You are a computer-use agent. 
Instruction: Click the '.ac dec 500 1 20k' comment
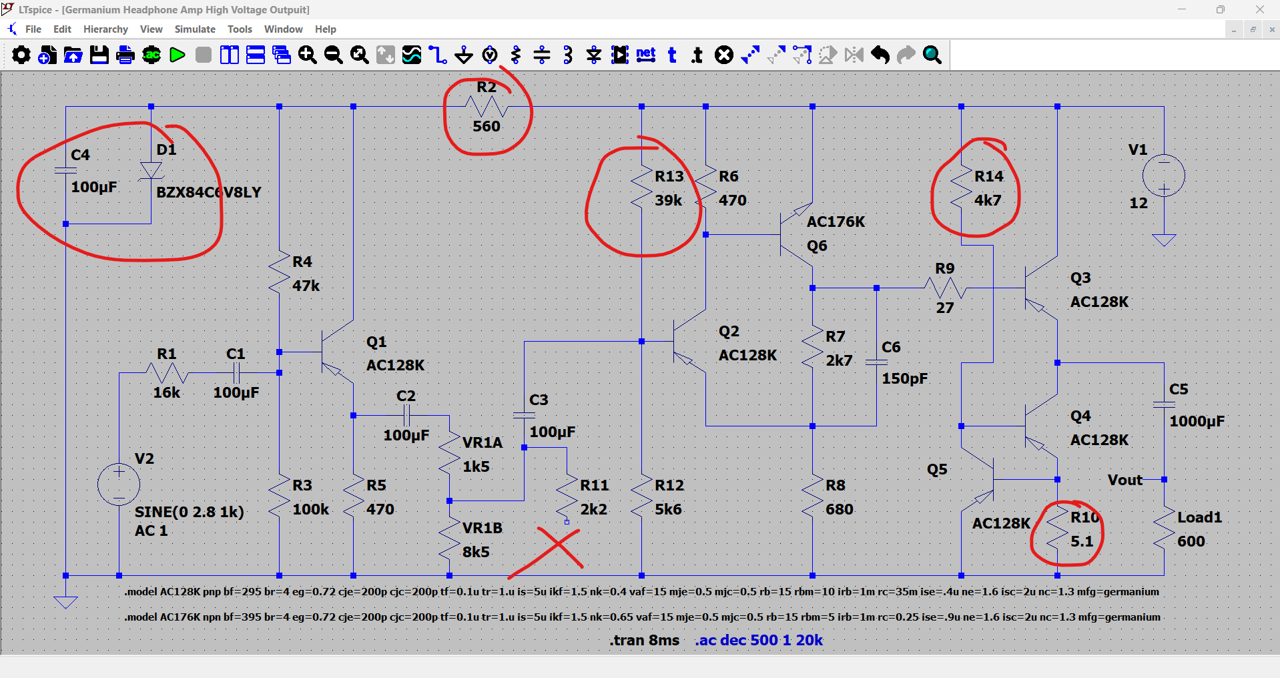759,640
